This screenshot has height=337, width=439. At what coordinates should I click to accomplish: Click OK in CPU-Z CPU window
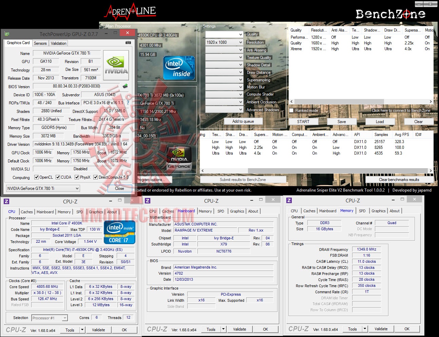coord(125,330)
